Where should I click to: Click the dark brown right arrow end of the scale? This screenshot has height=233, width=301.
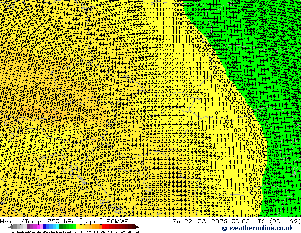(x=137, y=227)
